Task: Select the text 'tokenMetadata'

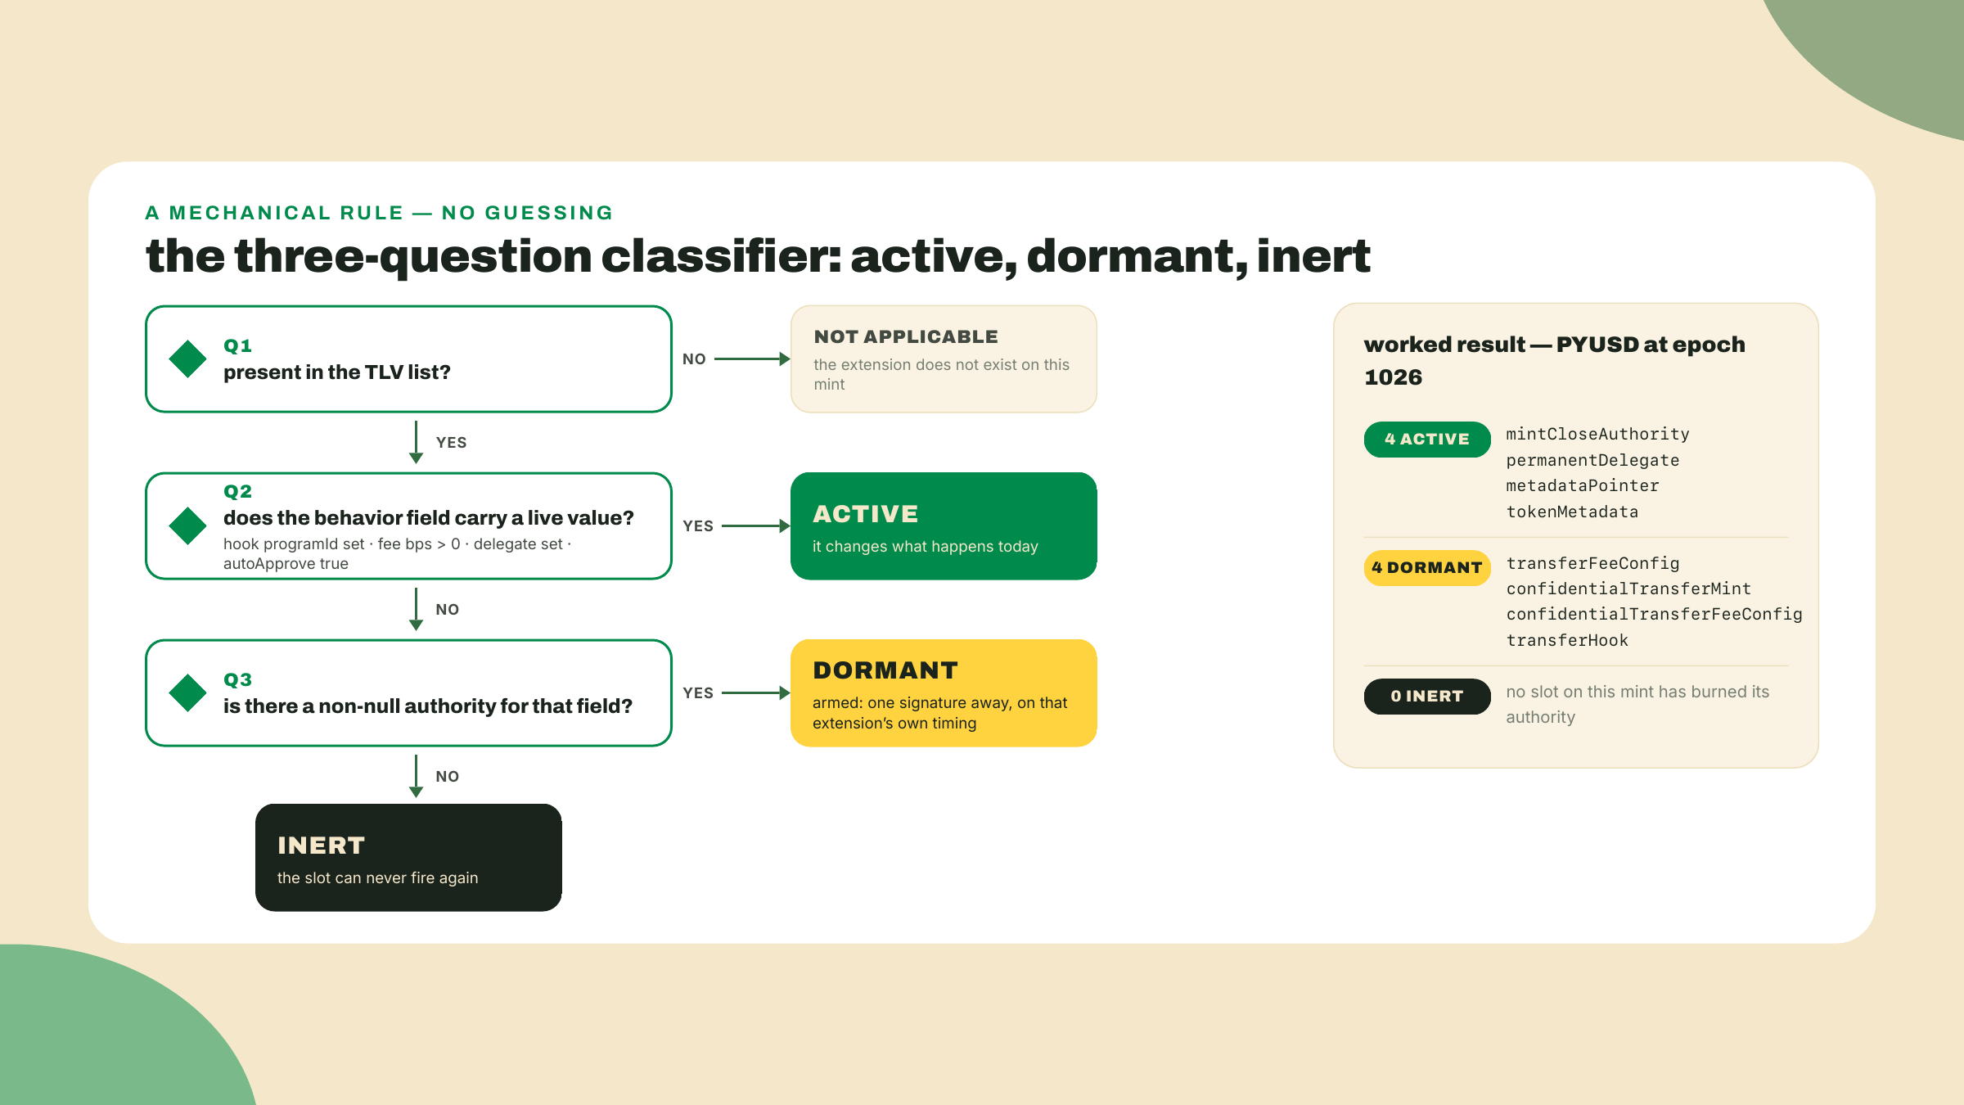Action: point(1572,512)
